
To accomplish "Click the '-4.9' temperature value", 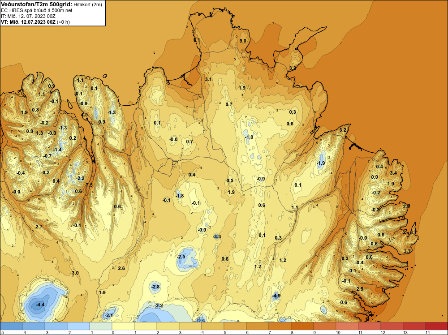I will pyautogui.click(x=276, y=296).
